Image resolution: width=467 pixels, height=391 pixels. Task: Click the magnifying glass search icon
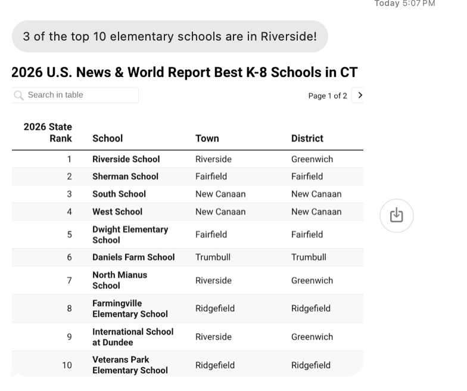18,95
